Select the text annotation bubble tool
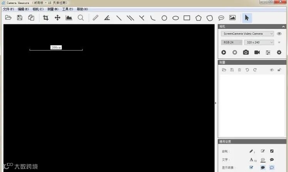 tap(221, 18)
